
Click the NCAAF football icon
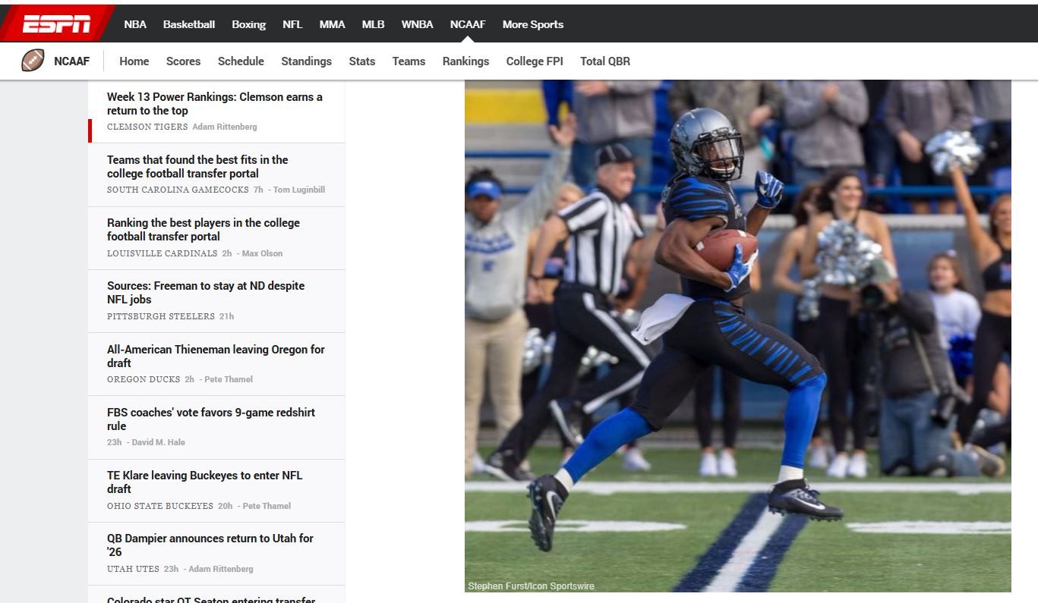click(33, 61)
